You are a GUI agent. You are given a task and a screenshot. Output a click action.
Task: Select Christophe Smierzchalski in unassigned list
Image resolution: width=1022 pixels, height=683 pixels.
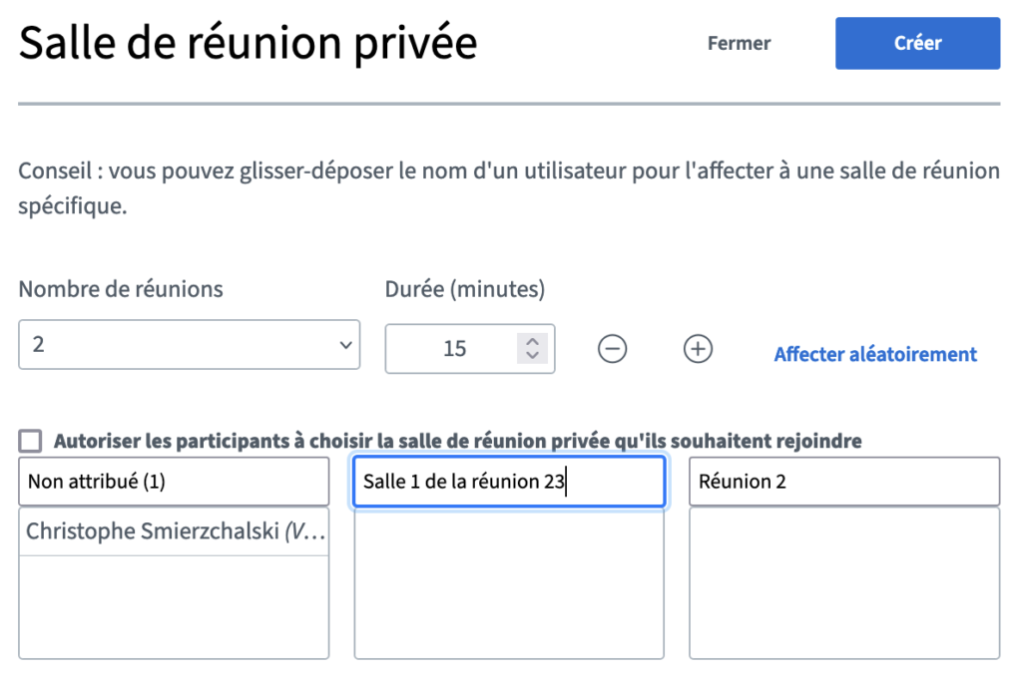(x=174, y=531)
